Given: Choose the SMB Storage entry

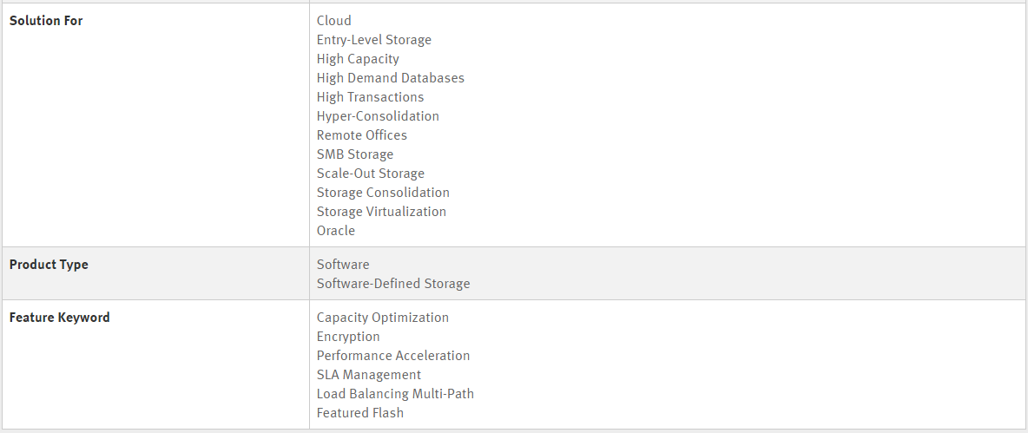Looking at the screenshot, I should pos(355,154).
